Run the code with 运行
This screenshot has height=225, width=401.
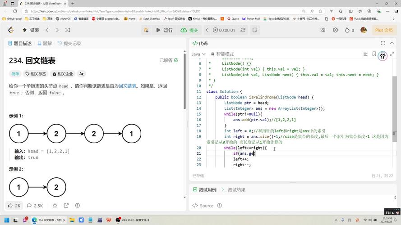pyautogui.click(x=164, y=30)
